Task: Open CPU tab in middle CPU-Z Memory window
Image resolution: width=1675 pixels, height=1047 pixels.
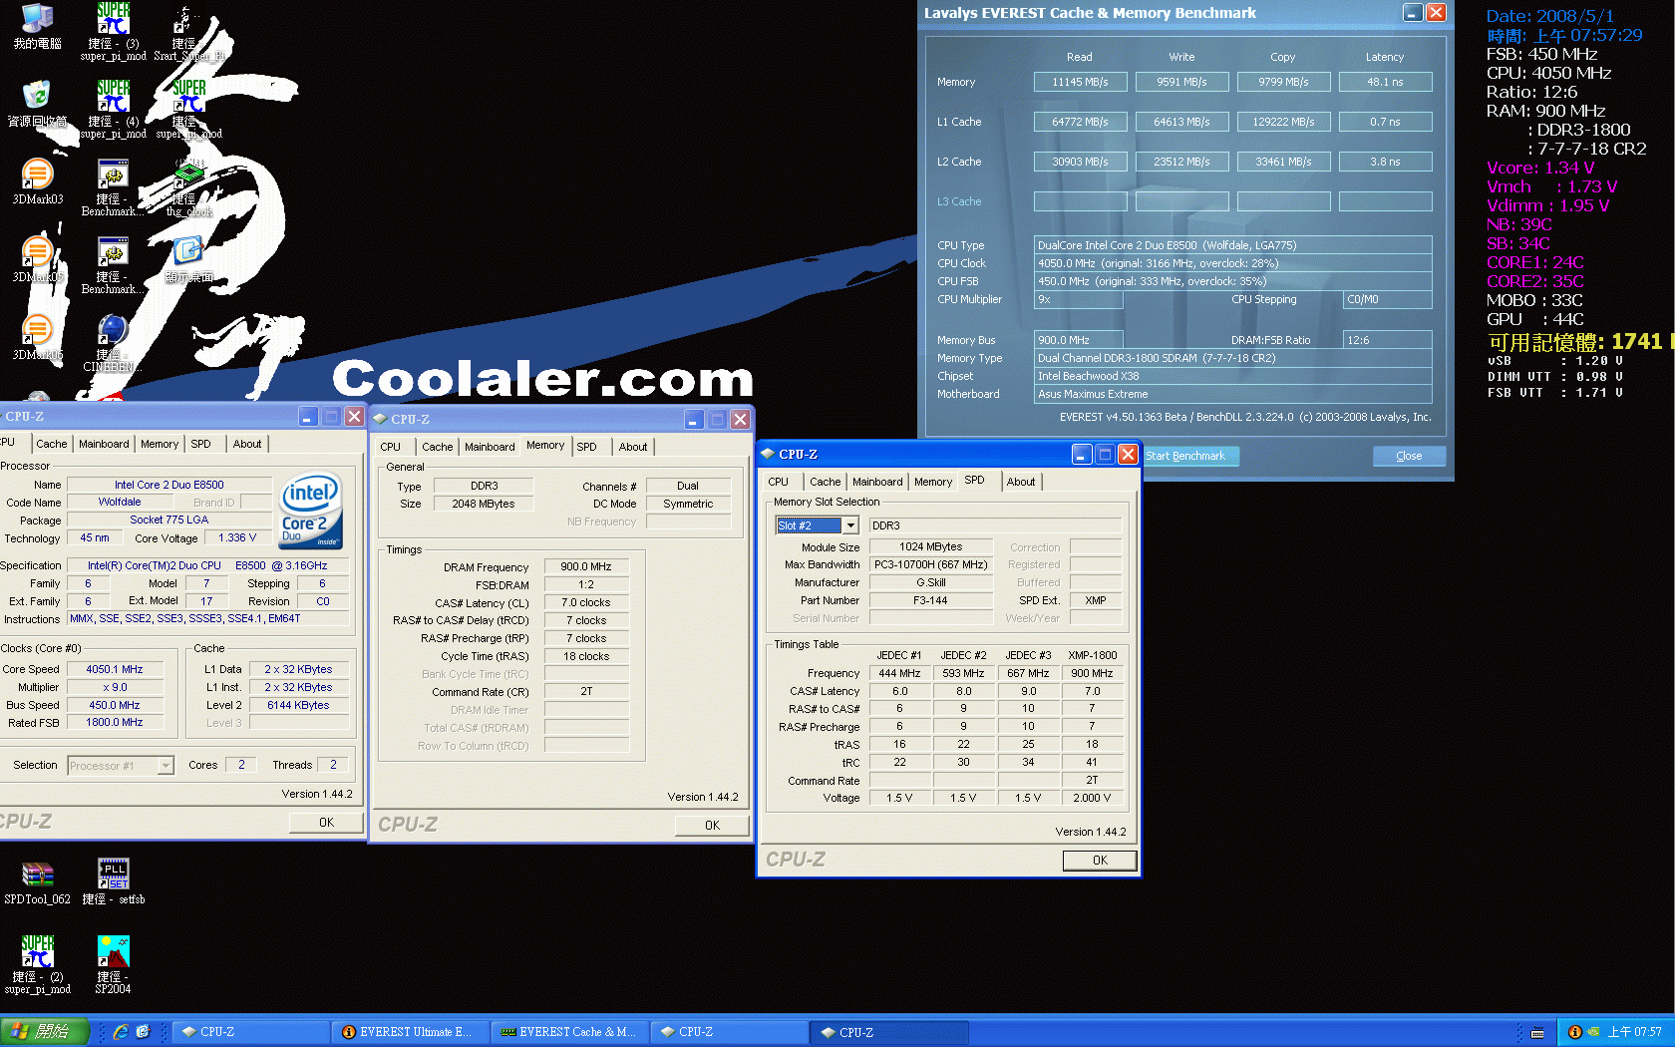Action: point(391,447)
